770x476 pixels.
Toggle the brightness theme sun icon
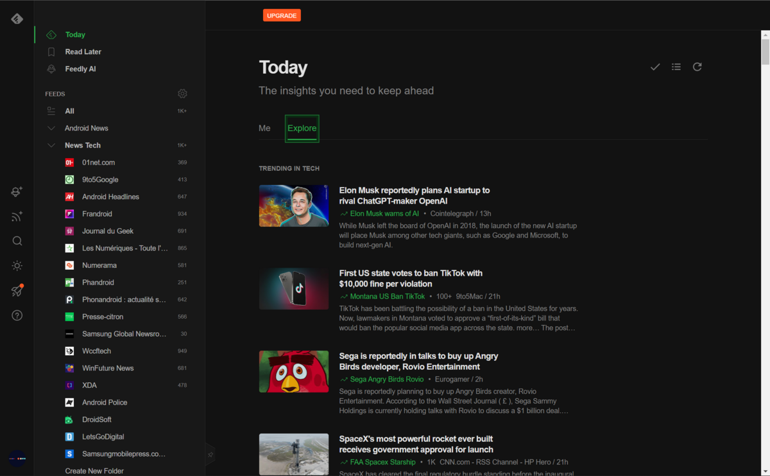point(17,266)
